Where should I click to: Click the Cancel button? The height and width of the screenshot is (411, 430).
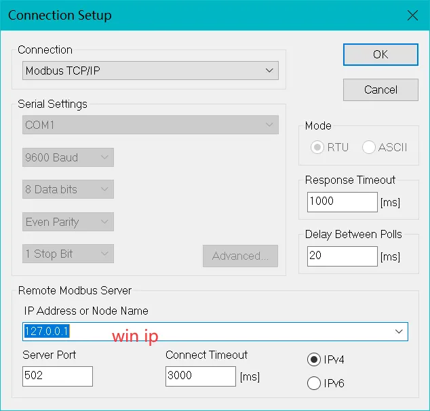tap(380, 90)
